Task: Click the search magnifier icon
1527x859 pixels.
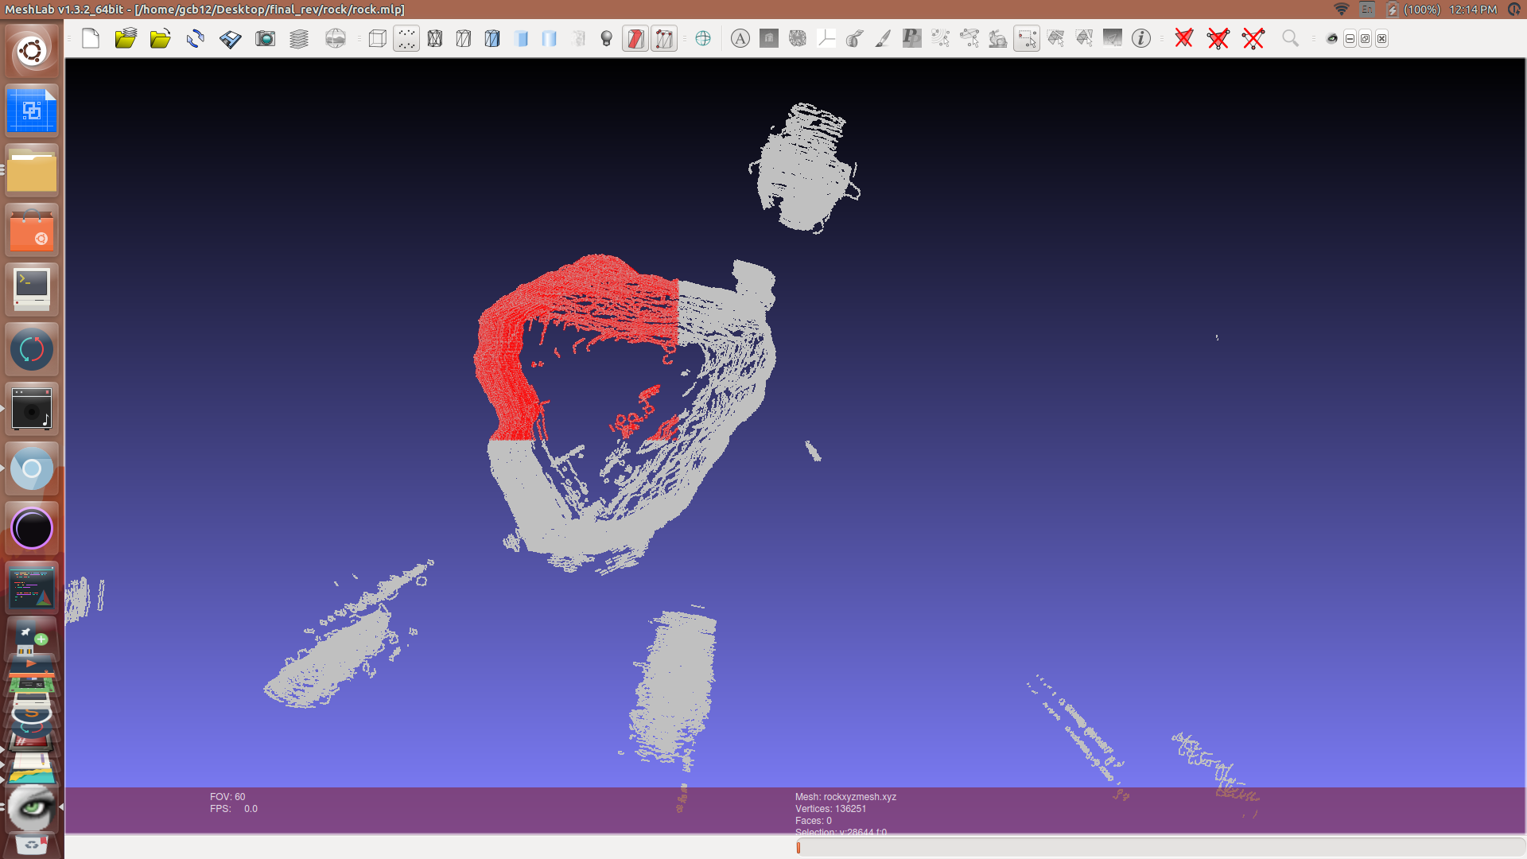Action: coord(1290,38)
